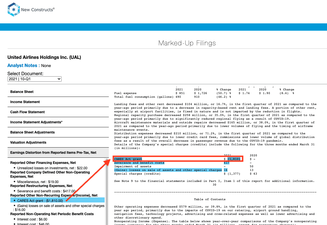This screenshot has height=225, width=327.
Task: Click the Table of Contents text in filing
Action: (209, 199)
